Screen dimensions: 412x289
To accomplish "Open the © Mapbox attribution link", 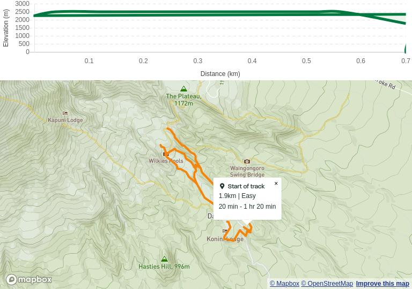I will click(284, 284).
